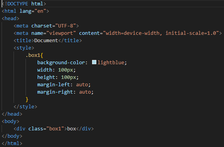Viewport: 224px width, 147px height.
Task: Click the lightblue color swatch preview
Action: tap(94, 62)
